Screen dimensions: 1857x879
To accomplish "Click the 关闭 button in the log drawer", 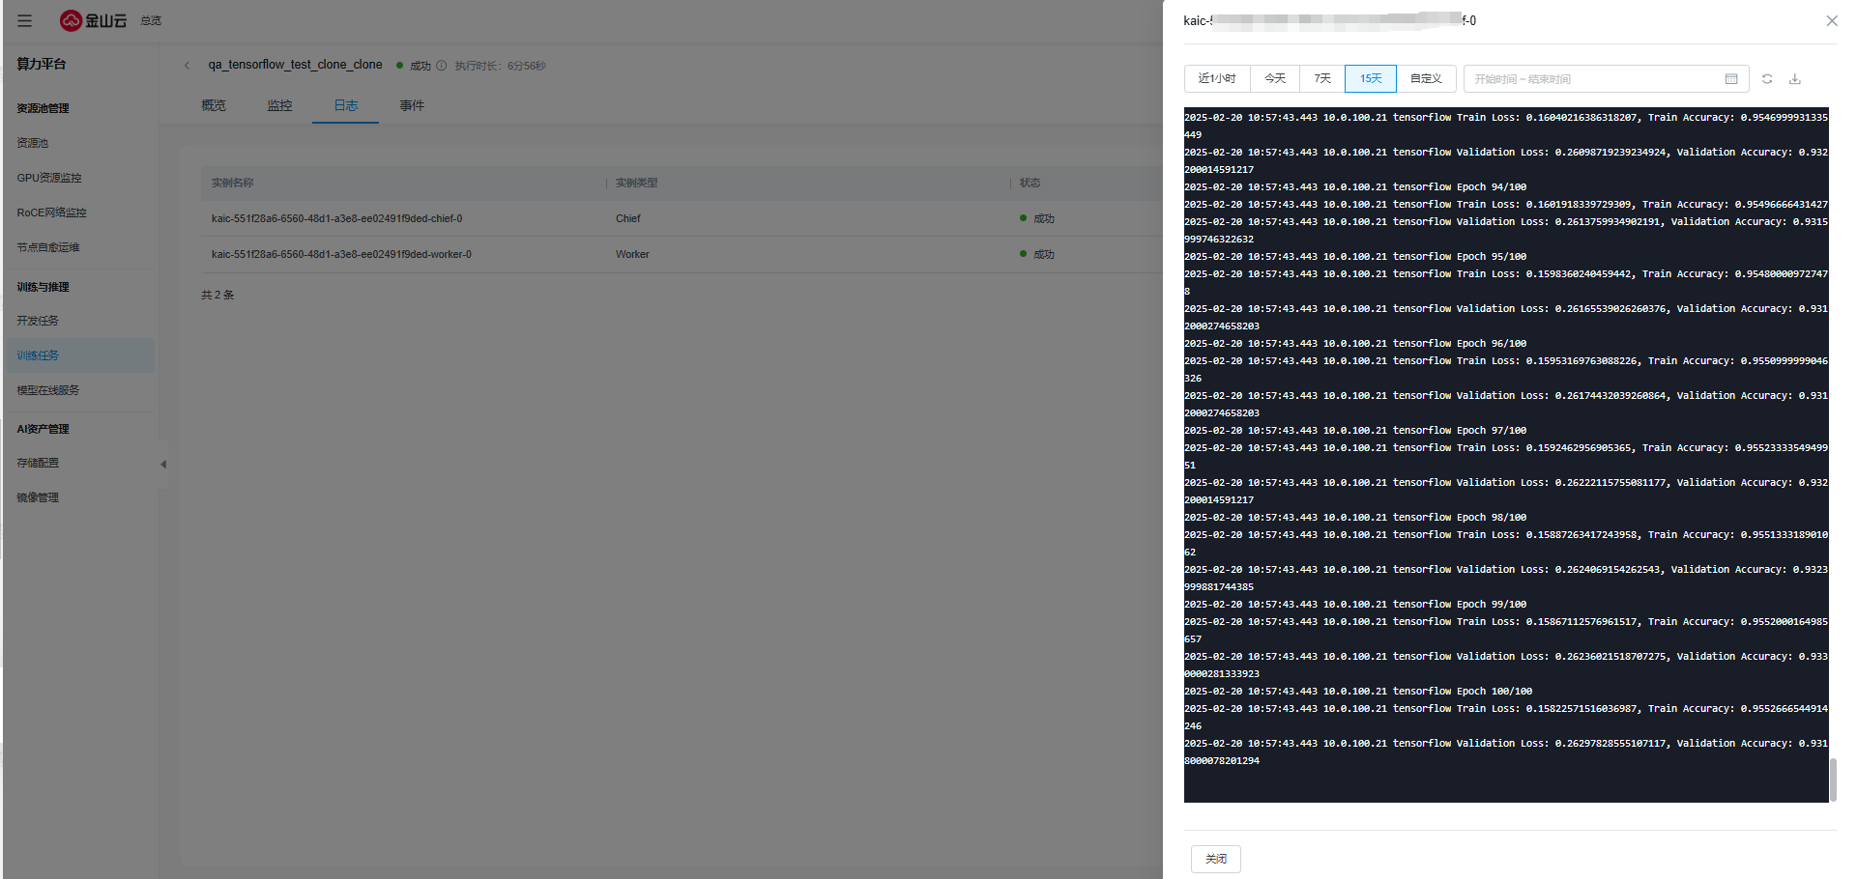I will (1216, 859).
